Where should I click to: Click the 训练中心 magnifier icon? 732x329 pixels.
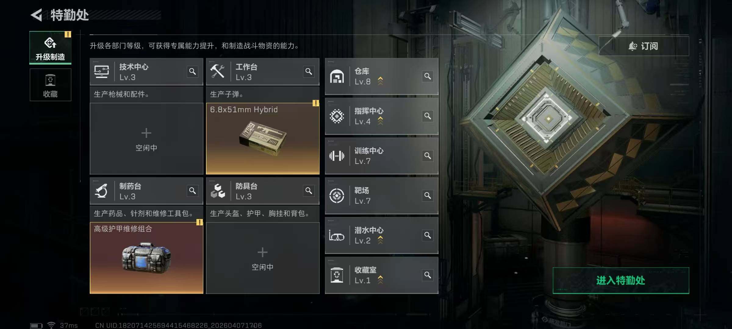(x=428, y=156)
